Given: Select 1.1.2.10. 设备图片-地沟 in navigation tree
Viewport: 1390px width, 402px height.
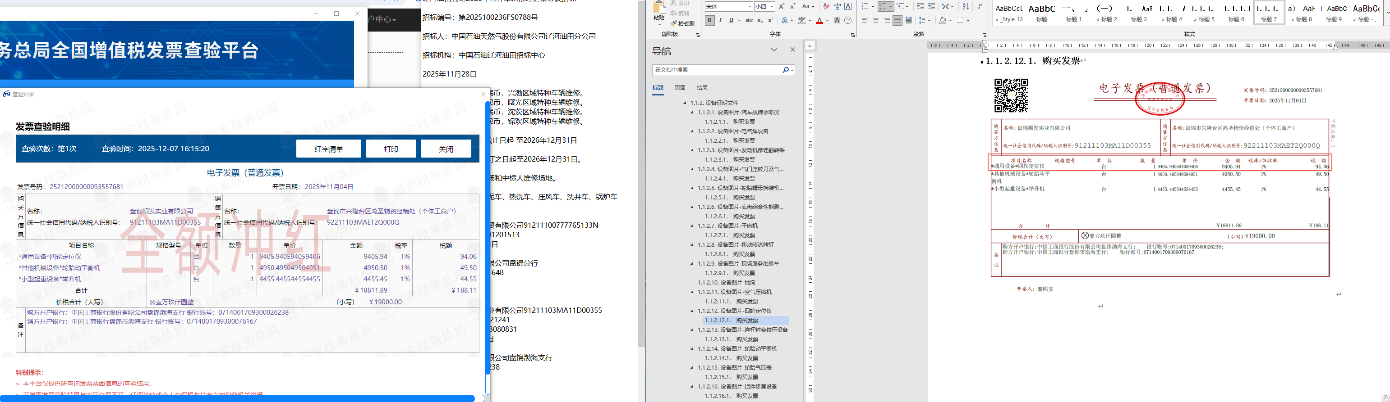Looking at the screenshot, I should [x=726, y=283].
